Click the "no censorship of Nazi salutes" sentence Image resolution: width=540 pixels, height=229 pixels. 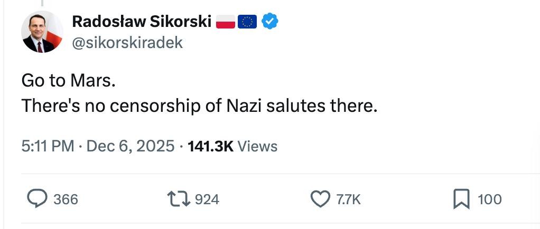199,106
